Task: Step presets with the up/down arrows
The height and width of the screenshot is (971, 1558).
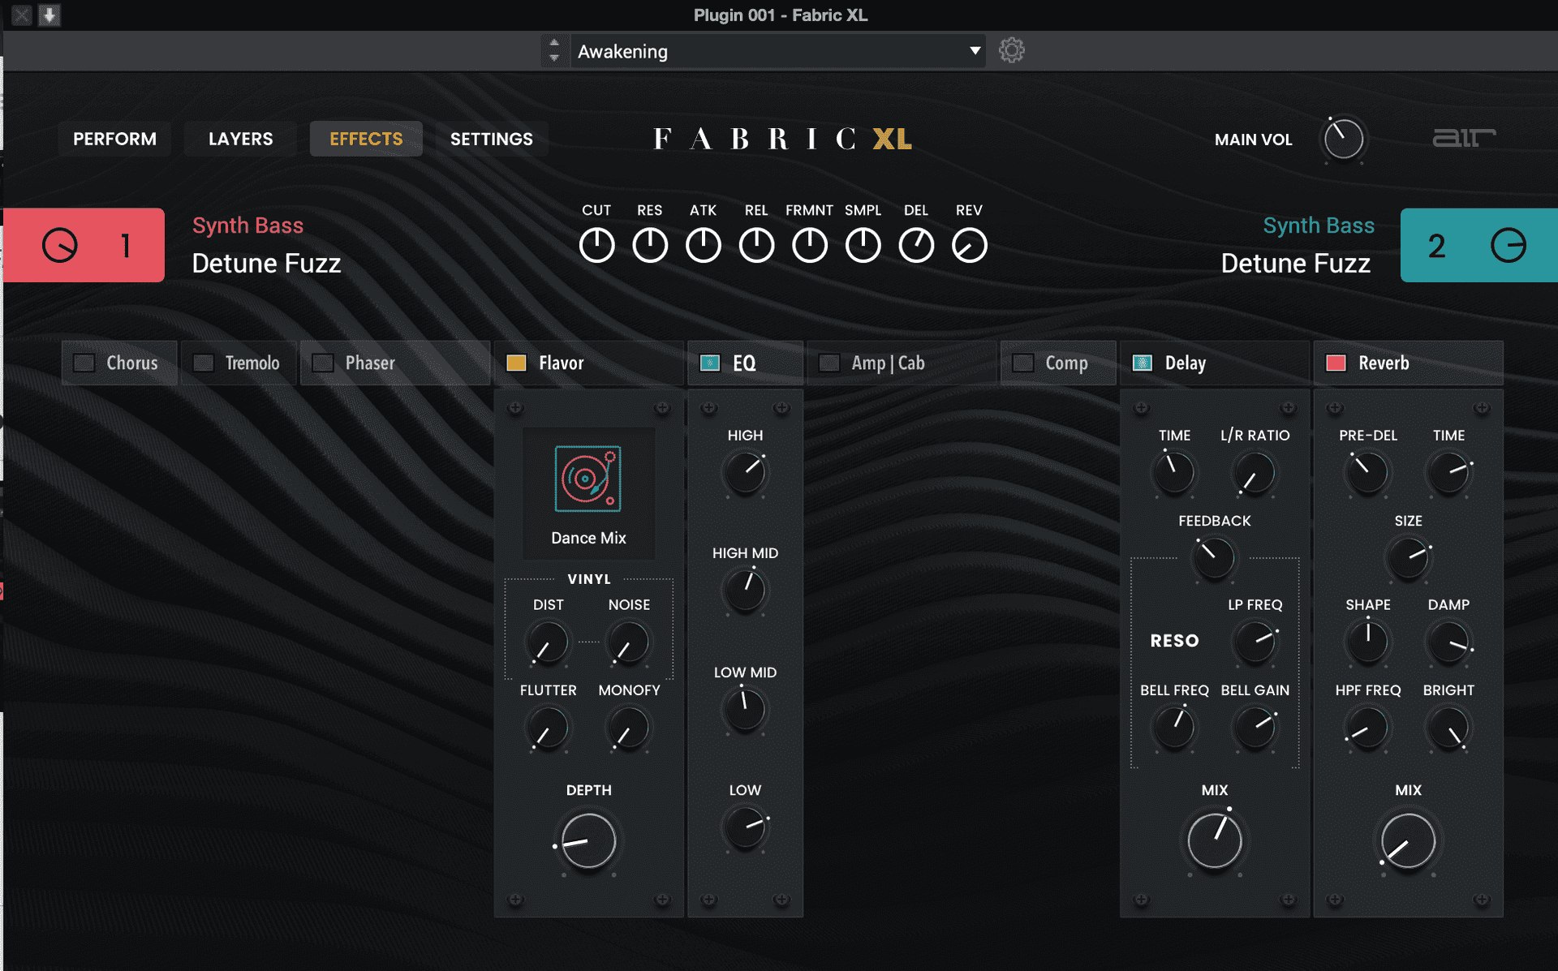Action: tap(554, 50)
